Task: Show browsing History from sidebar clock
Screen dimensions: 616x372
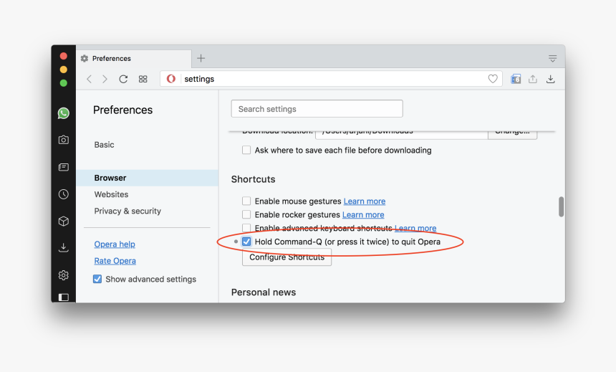Action: click(x=64, y=194)
